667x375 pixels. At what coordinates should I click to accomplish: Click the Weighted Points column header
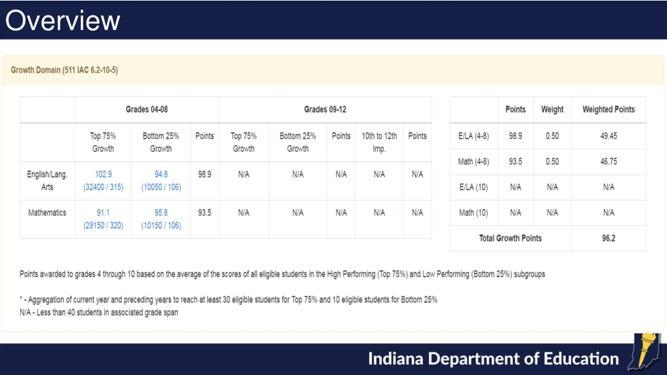tap(609, 109)
